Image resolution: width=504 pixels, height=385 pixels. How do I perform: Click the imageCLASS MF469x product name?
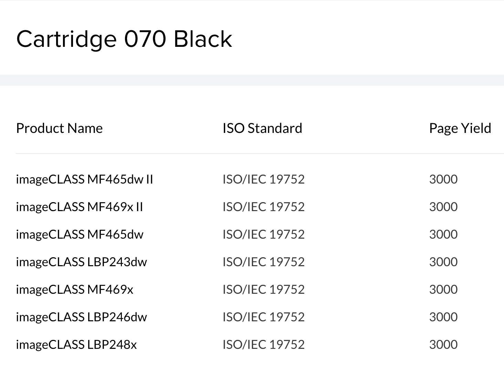point(74,289)
